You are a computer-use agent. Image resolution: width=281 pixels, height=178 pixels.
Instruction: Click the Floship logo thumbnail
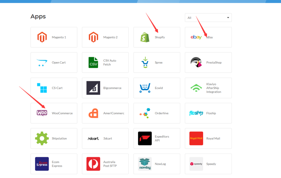click(196, 113)
